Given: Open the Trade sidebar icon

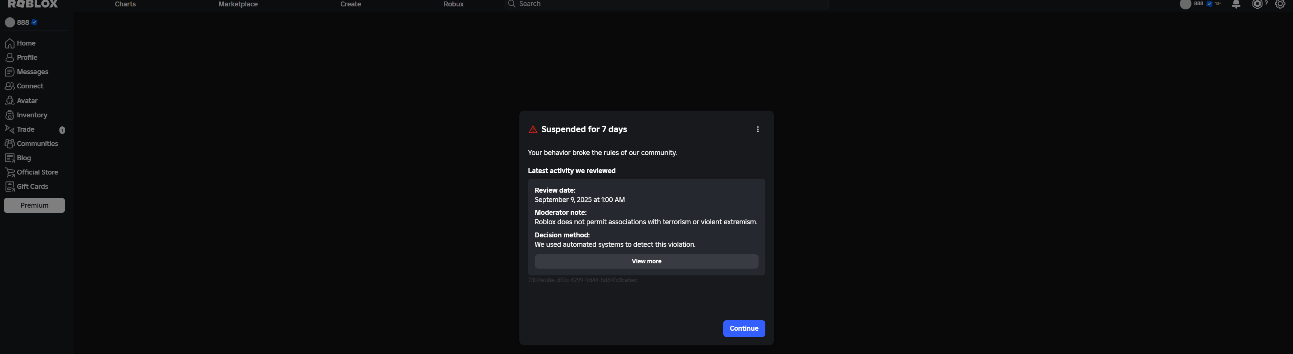Looking at the screenshot, I should (9, 129).
